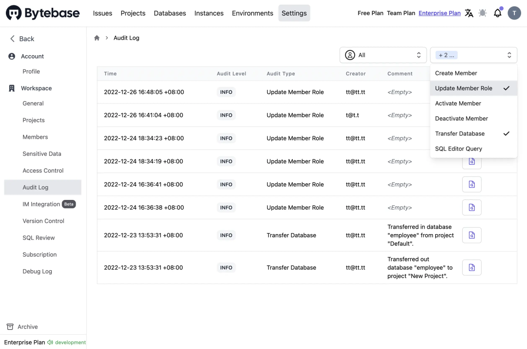The height and width of the screenshot is (349, 527).
Task: Click the Bytebase logo icon
Action: [14, 13]
